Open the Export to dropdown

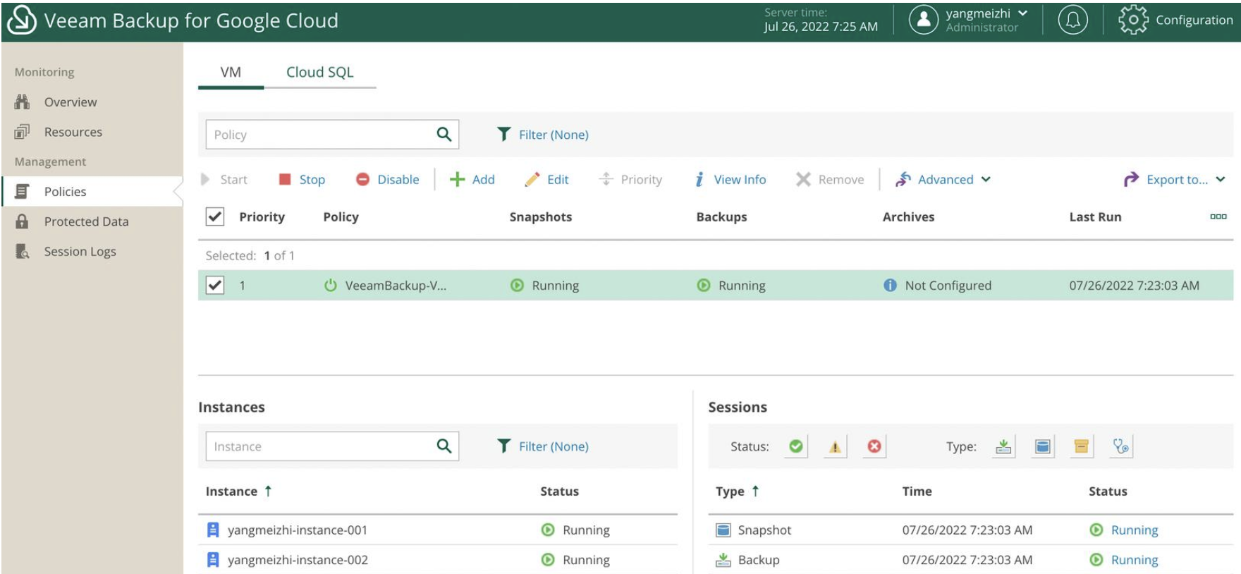click(x=1175, y=180)
